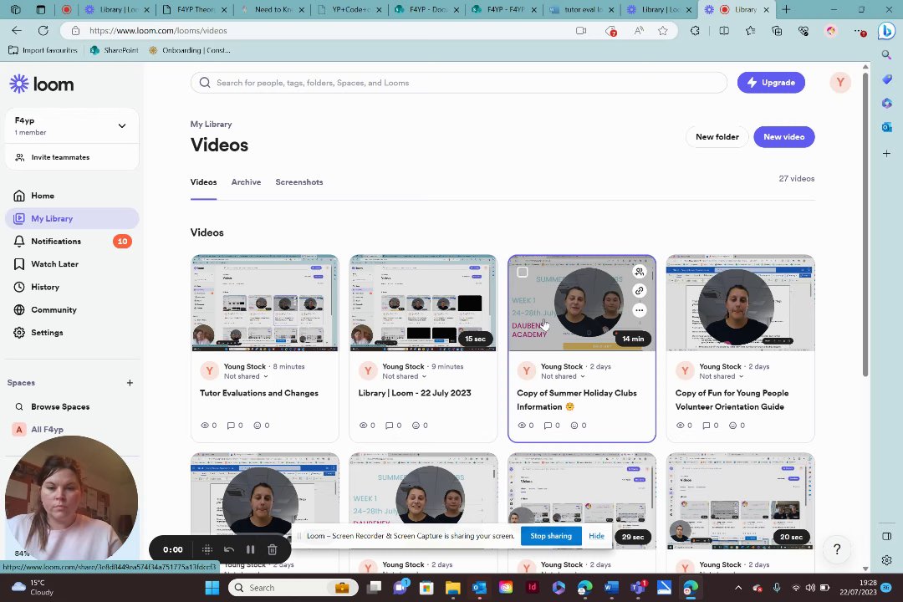The image size is (903, 602).
Task: Open share people icon on Summer Holiday Clubs video
Action: pos(640,272)
